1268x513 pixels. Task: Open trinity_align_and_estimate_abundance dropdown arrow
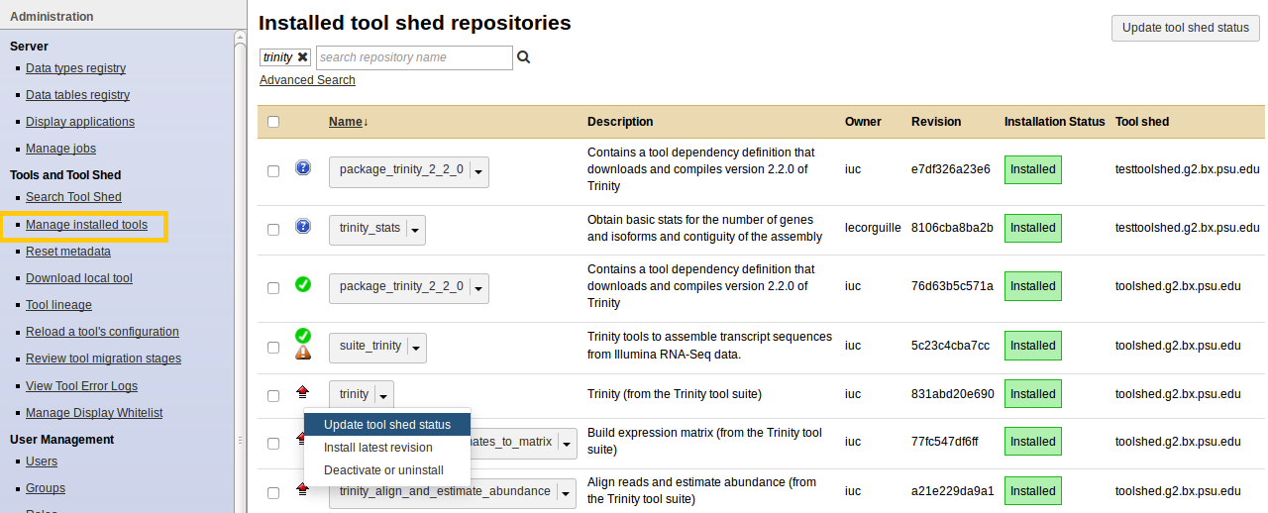tap(567, 493)
